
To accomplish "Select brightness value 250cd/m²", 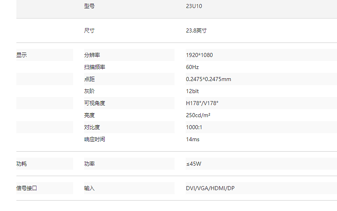I will coord(198,115).
